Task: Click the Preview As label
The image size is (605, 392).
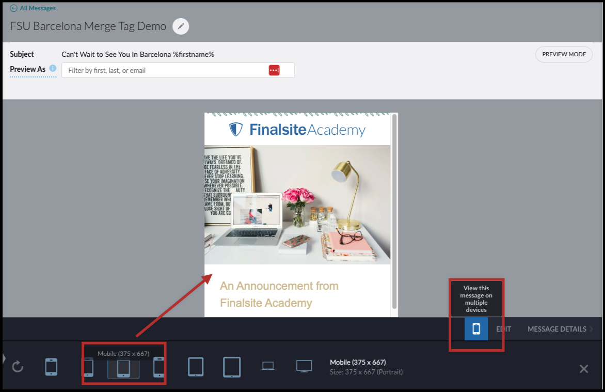Action: [28, 69]
